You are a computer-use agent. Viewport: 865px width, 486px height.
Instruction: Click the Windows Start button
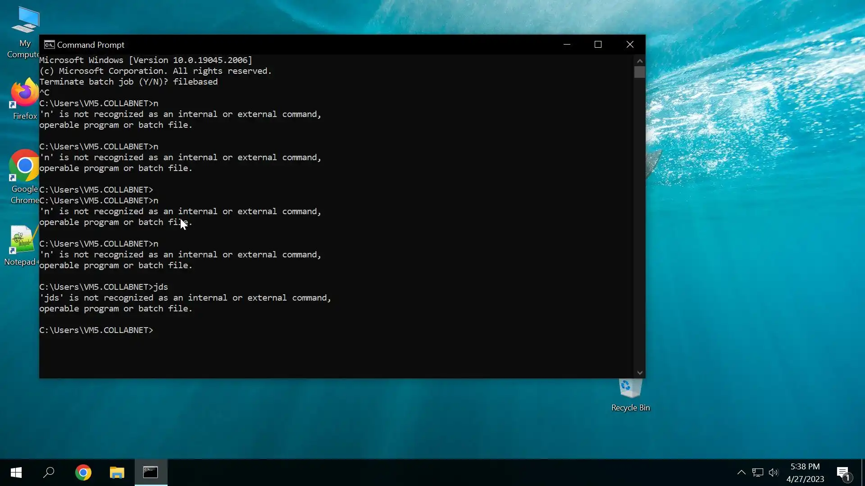(16, 472)
